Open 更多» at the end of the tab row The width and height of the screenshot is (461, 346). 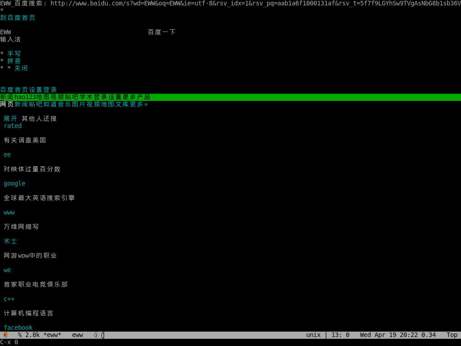tap(139, 104)
